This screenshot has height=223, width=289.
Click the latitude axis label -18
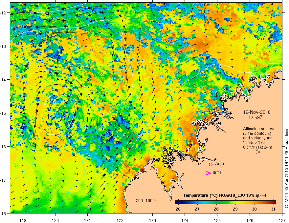pos(4,213)
